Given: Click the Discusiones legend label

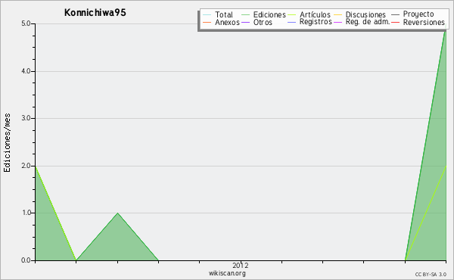Looking at the screenshot, I should pyautogui.click(x=365, y=14).
